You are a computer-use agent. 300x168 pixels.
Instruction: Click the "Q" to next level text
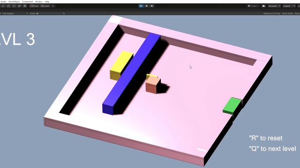point(272,148)
